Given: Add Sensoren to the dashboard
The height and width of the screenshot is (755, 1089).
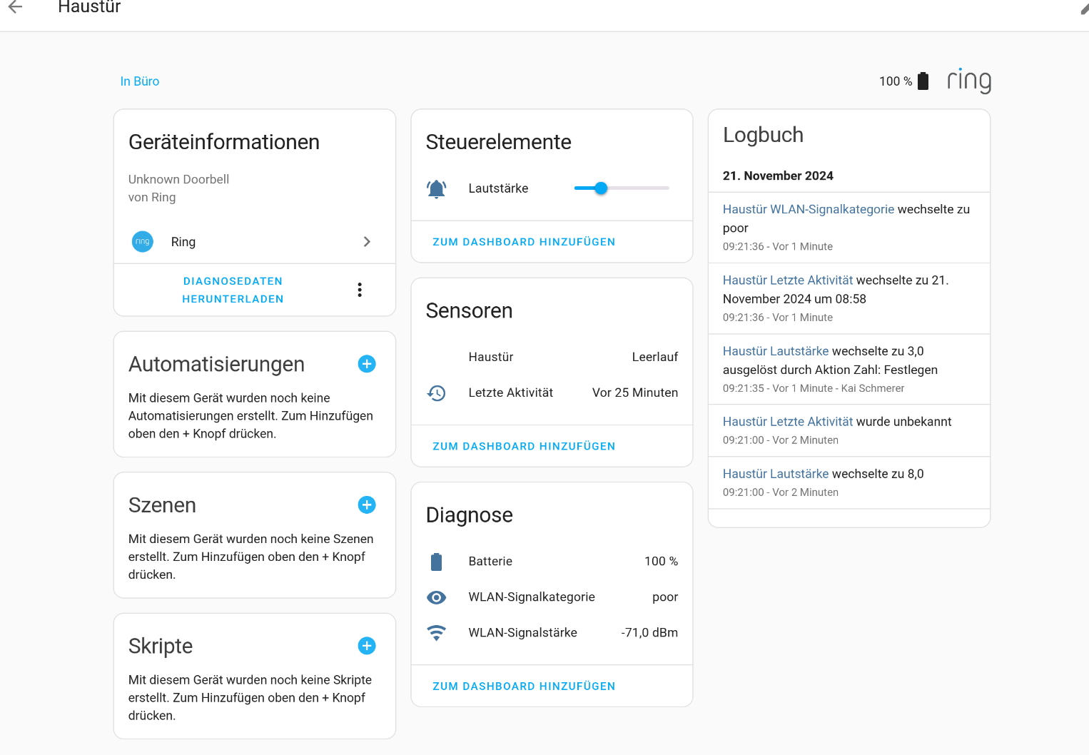Looking at the screenshot, I should 524,446.
